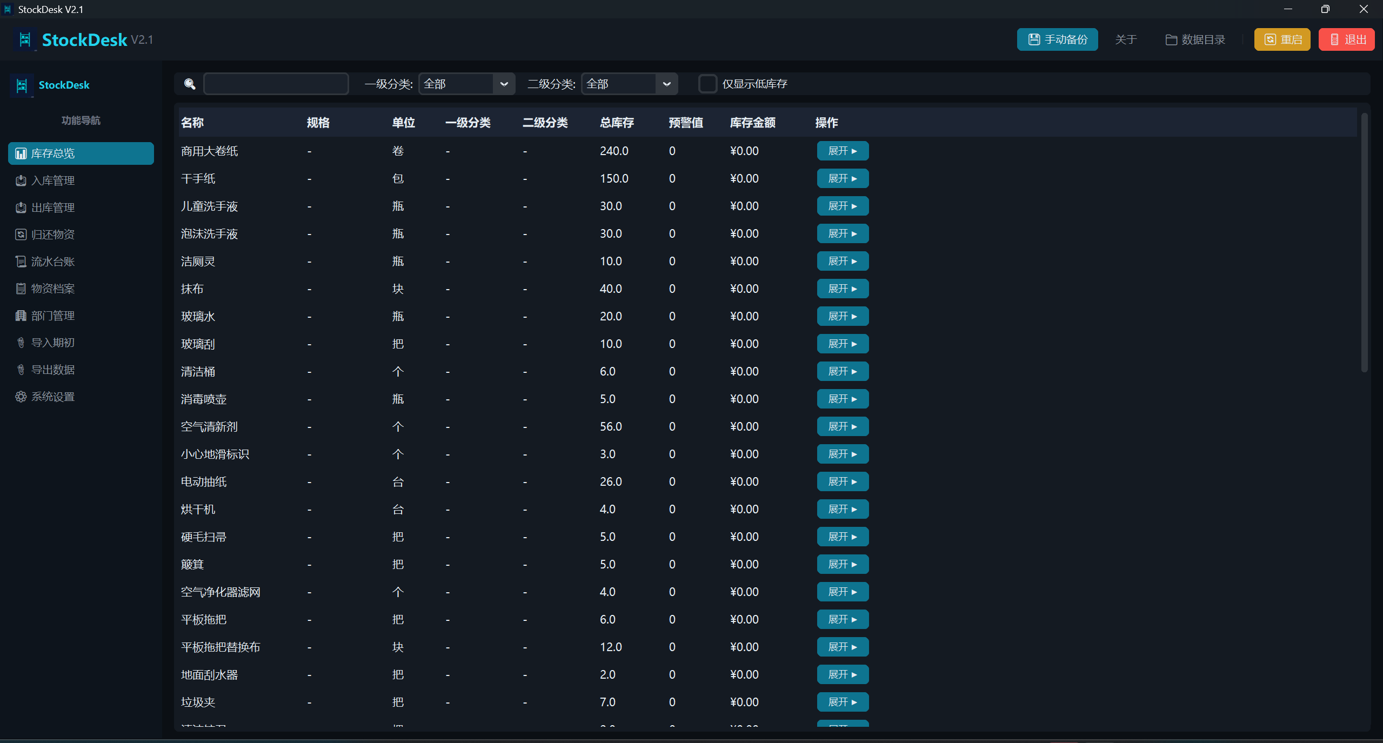Click the StockDesk logo icon in header
Image resolution: width=1383 pixels, height=743 pixels.
25,39
